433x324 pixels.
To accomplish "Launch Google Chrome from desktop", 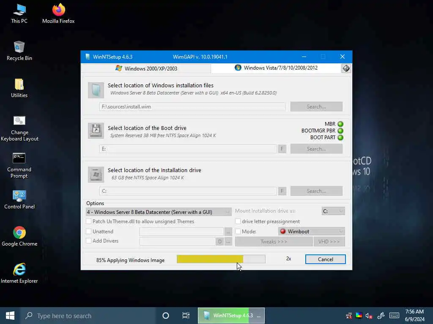I will point(19,236).
